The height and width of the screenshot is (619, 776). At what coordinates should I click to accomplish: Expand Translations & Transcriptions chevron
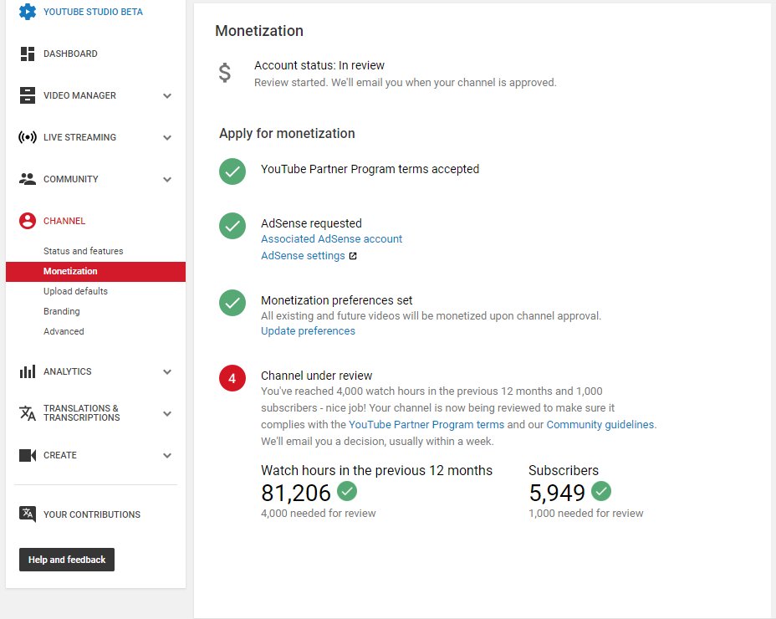tap(167, 413)
